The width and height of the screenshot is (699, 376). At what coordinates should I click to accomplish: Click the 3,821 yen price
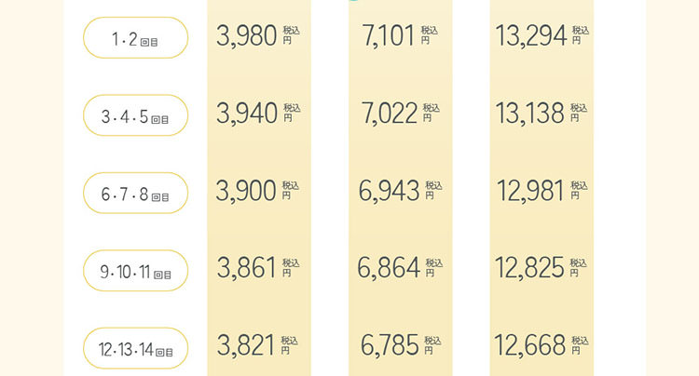(247, 345)
